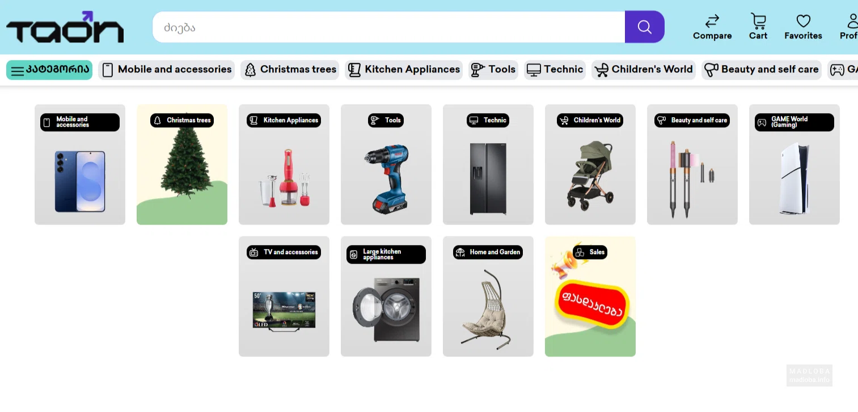Screen dimensions: 858x412
Task: Open the Compare arrows icon
Action: click(712, 22)
